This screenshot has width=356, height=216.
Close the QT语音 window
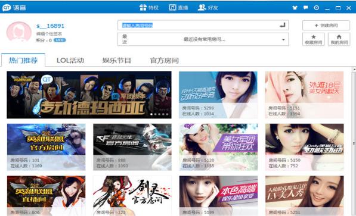point(349,8)
